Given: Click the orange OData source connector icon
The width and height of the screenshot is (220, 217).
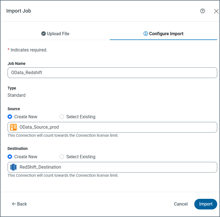Looking at the screenshot, I should coord(13,127).
